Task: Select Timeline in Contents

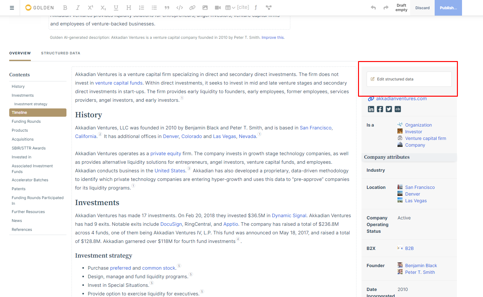Action: coord(38,113)
